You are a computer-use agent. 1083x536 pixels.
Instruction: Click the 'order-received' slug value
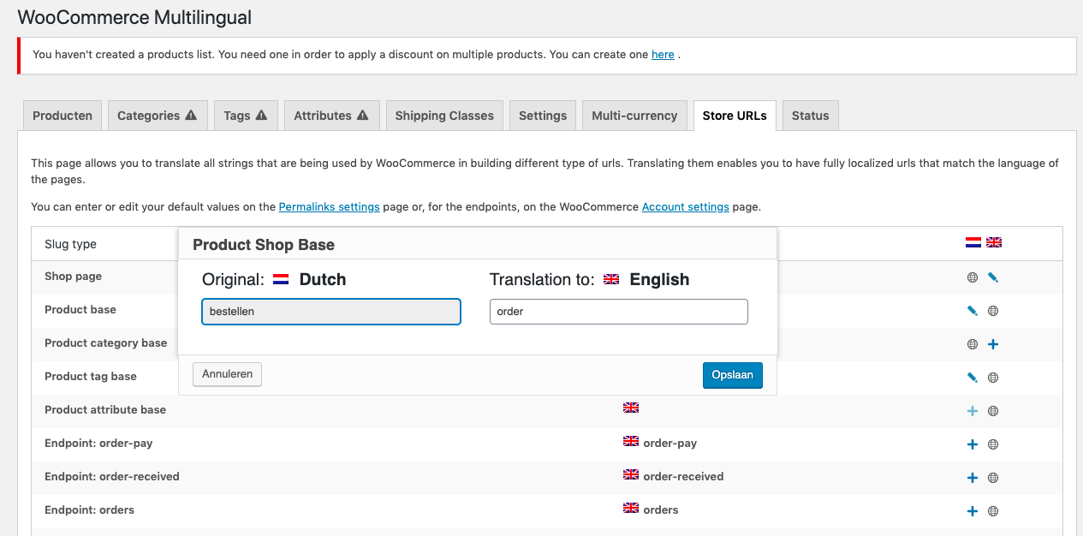(683, 477)
